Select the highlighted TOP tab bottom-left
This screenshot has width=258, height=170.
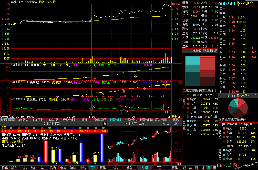click(x=92, y=167)
